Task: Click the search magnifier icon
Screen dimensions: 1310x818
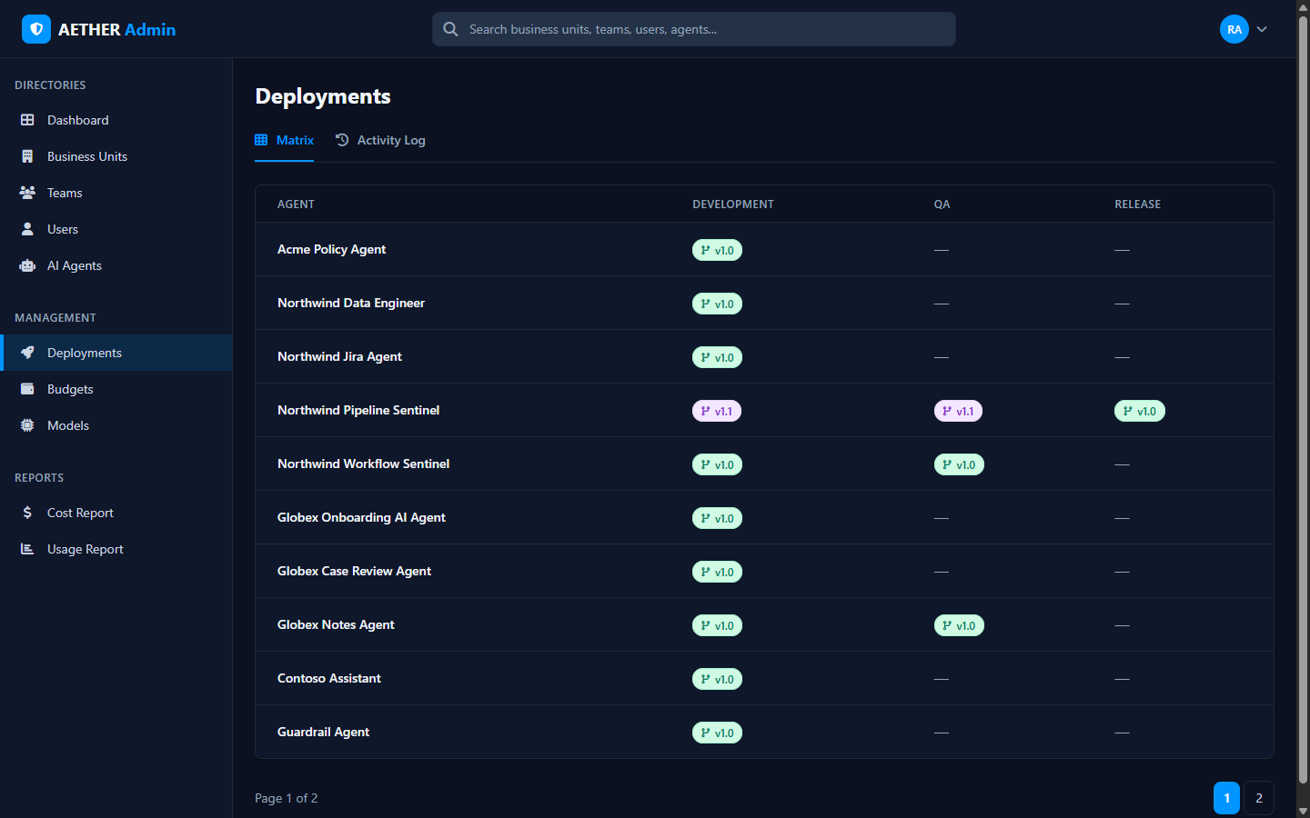Action: click(x=450, y=29)
